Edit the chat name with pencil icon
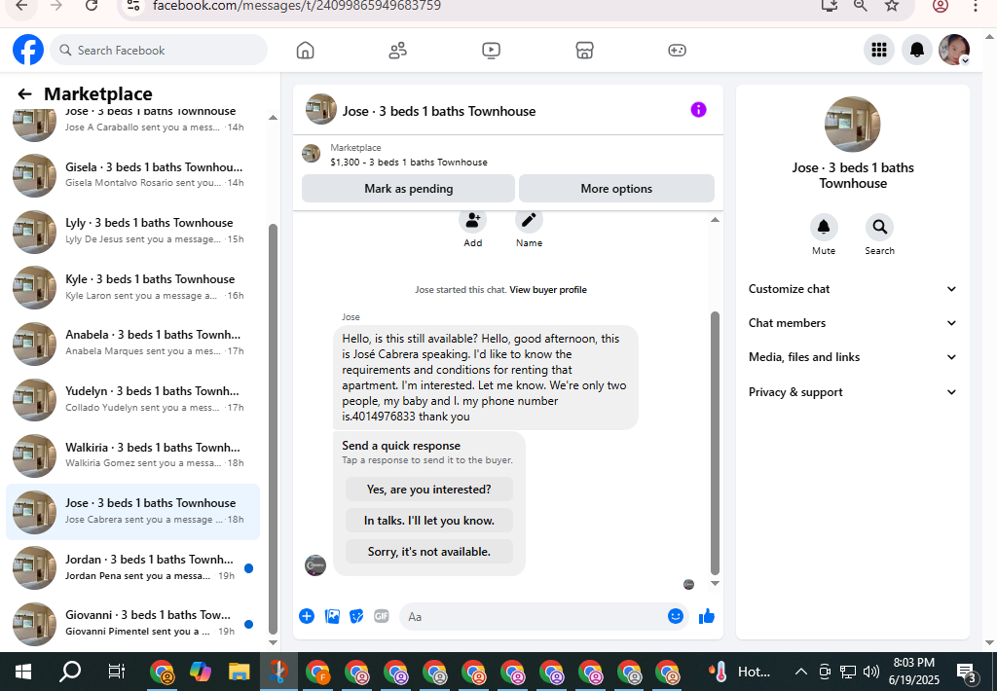Screen dimensions: 997x691 pos(529,221)
